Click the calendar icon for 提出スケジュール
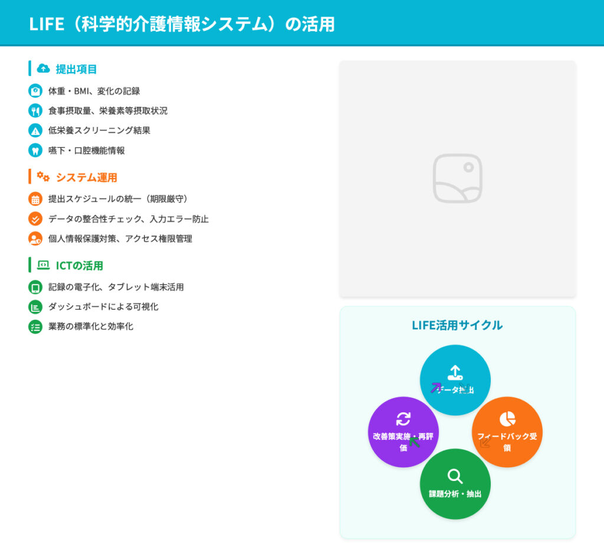Viewport: 604px width, 553px height. click(x=35, y=199)
